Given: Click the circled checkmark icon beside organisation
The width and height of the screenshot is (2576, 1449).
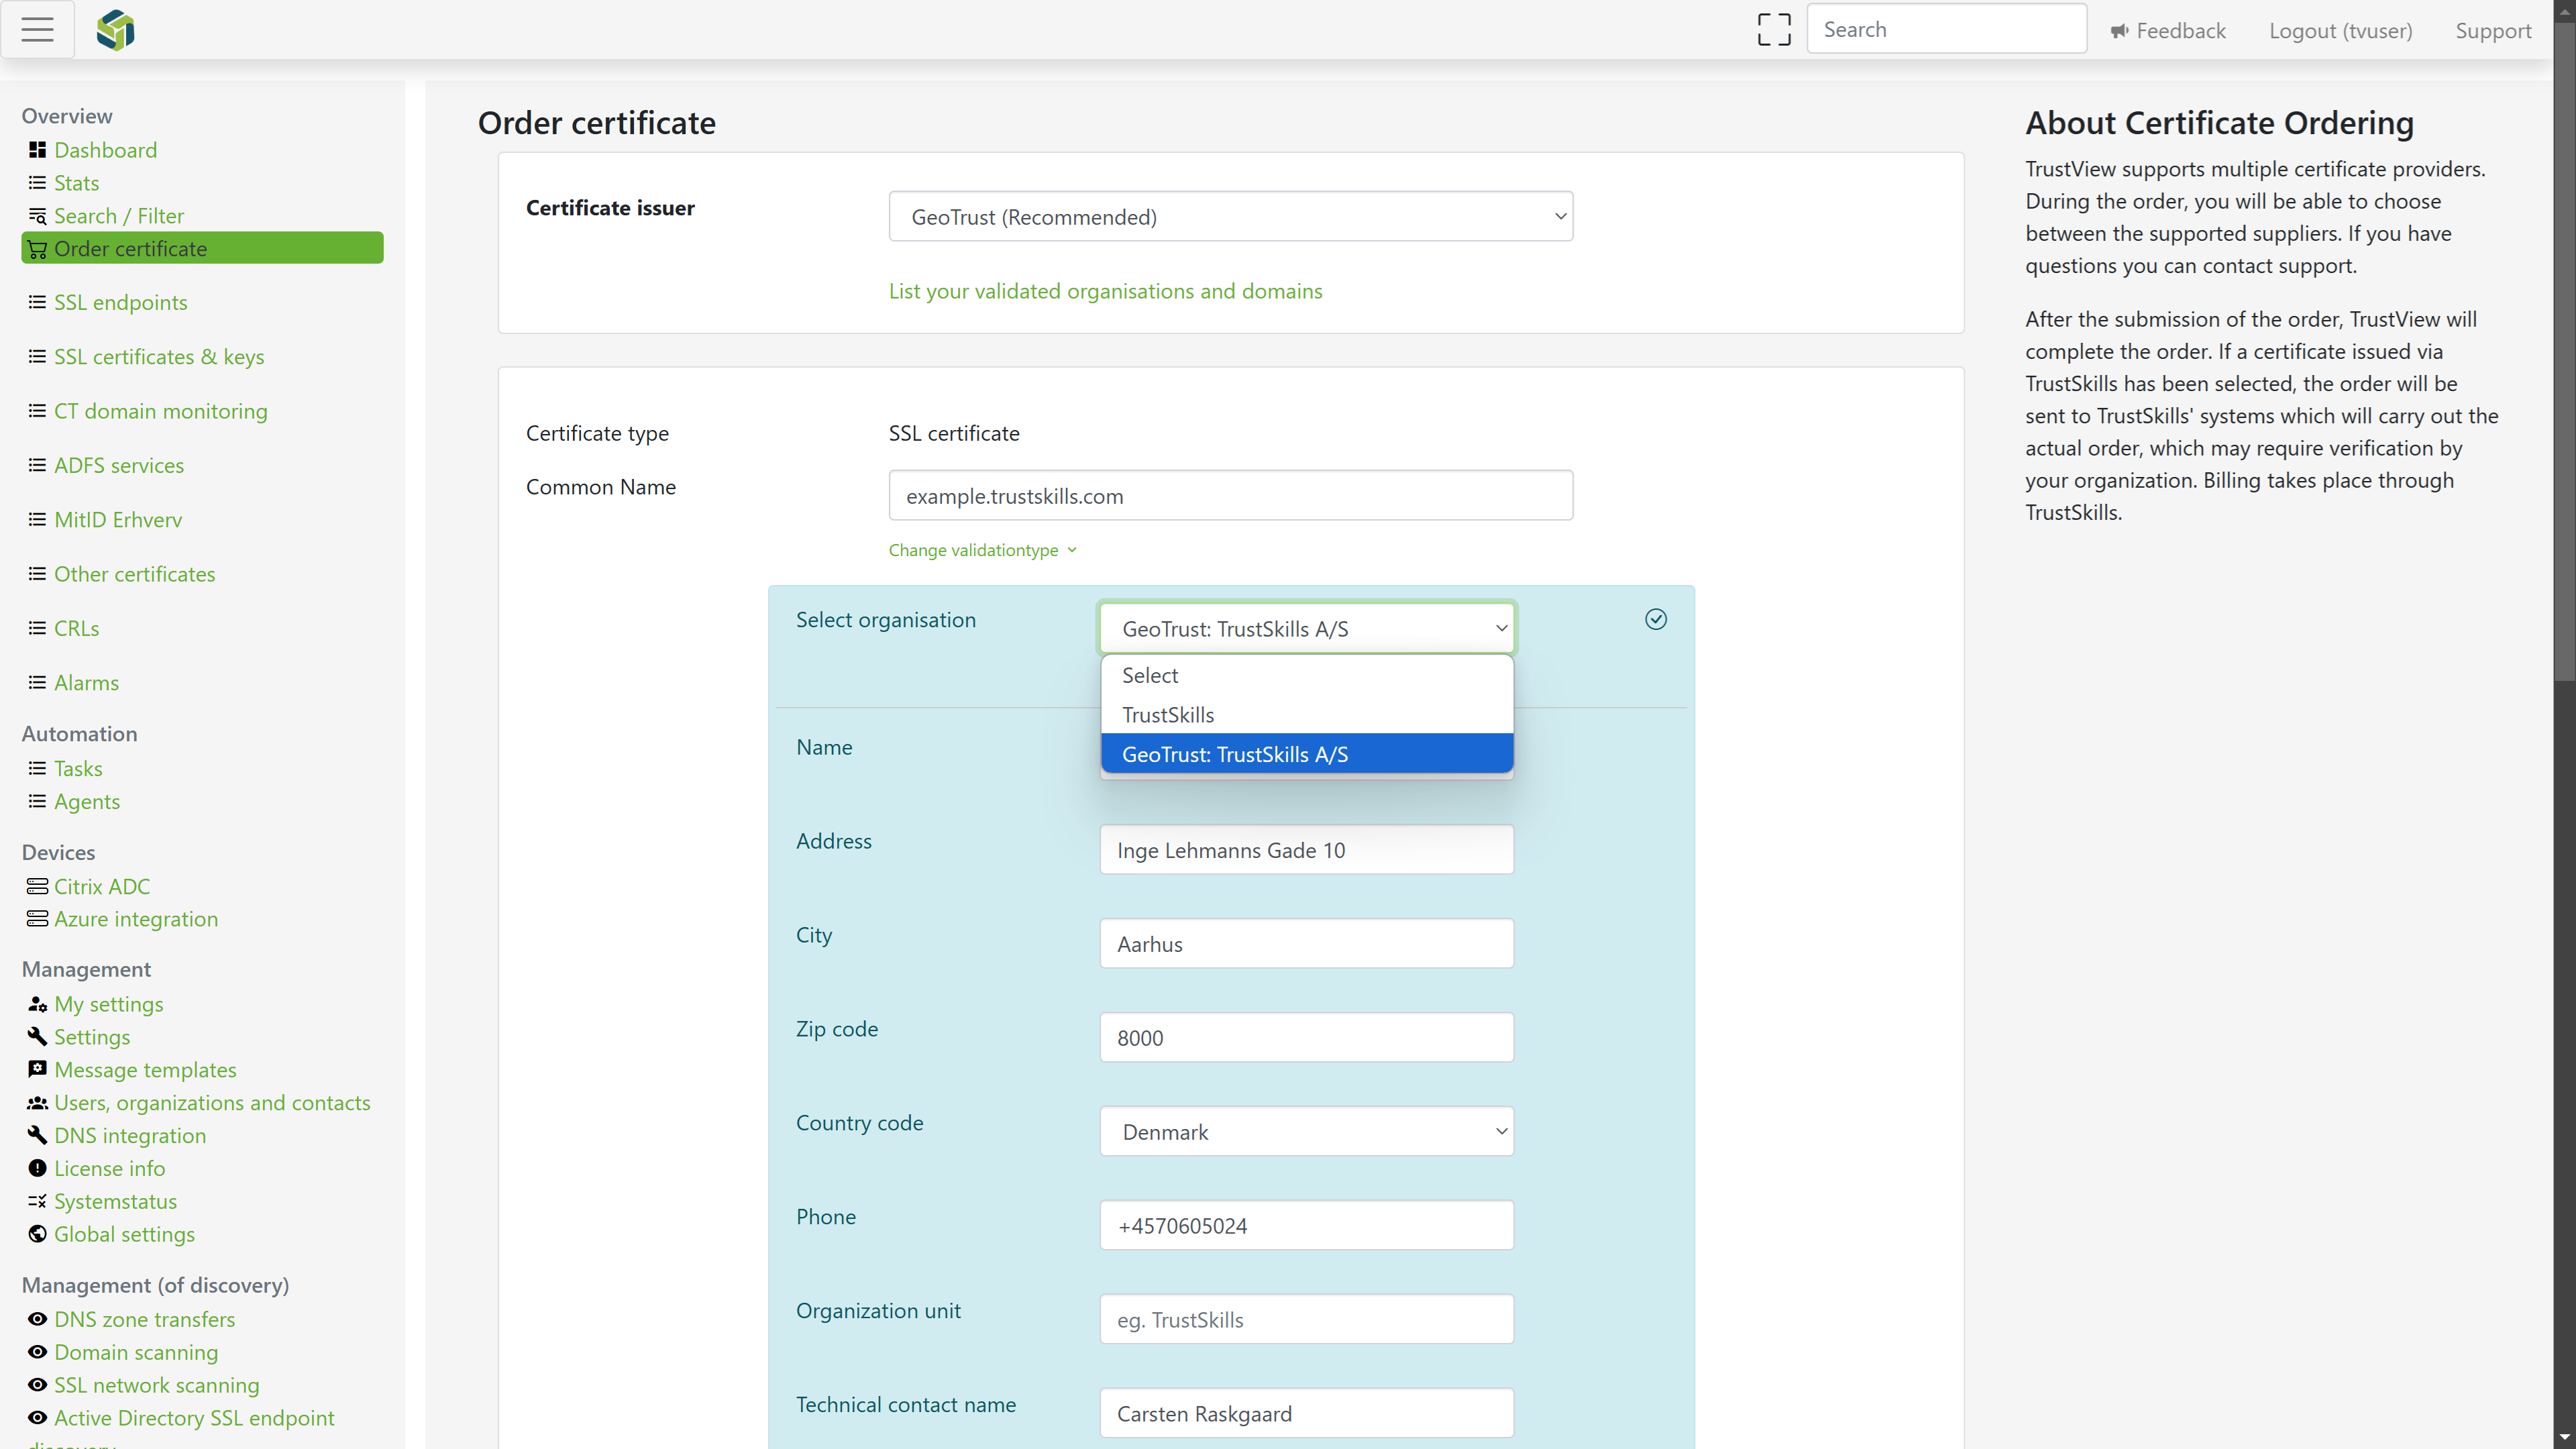Looking at the screenshot, I should point(1656,620).
